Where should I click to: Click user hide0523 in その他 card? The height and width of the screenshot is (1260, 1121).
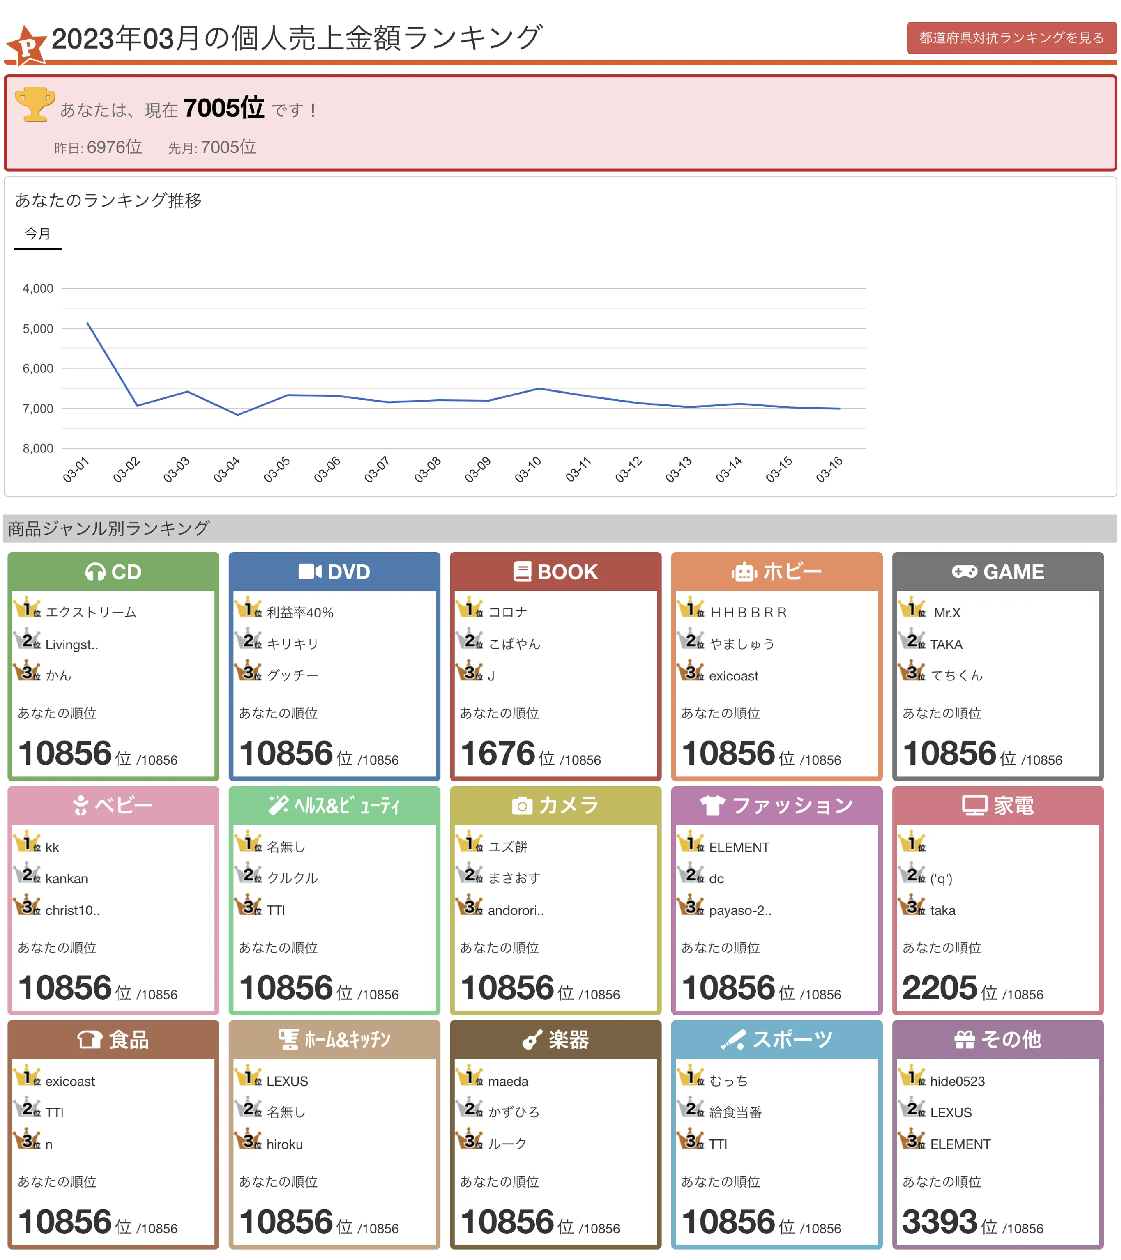[x=957, y=1081]
